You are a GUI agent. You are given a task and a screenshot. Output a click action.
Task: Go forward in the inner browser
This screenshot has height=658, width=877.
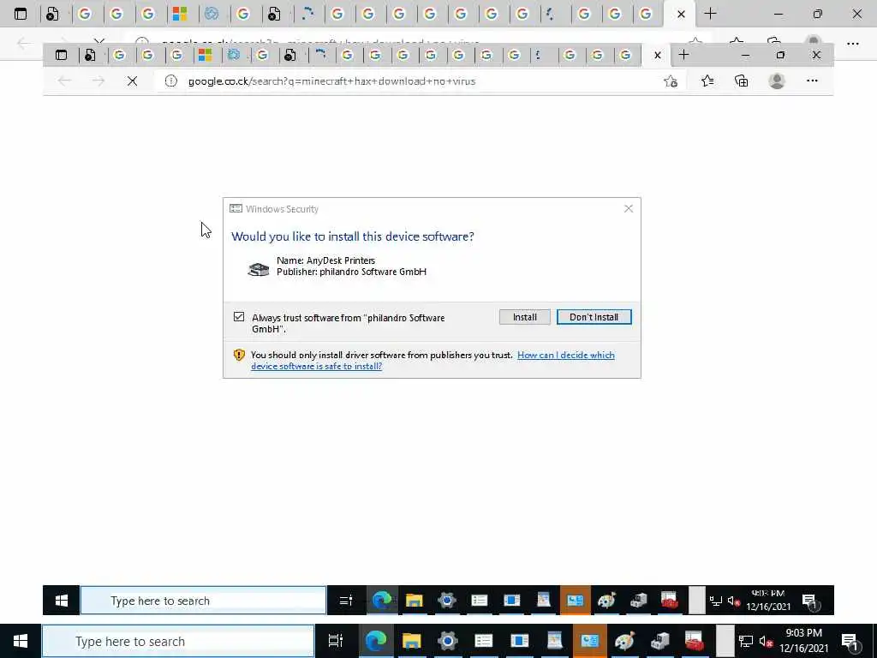98,81
